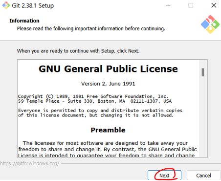Click the large Git logo in header
The width and height of the screenshot is (221, 181).
[x=210, y=24]
